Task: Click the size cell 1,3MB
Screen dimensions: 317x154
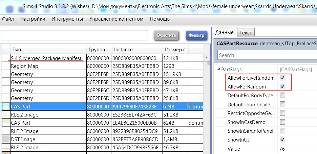Action: pyautogui.click(x=175, y=139)
